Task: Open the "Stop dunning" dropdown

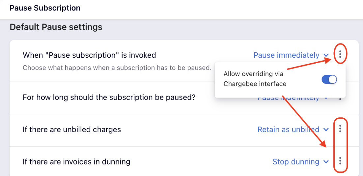Action: click(300, 161)
